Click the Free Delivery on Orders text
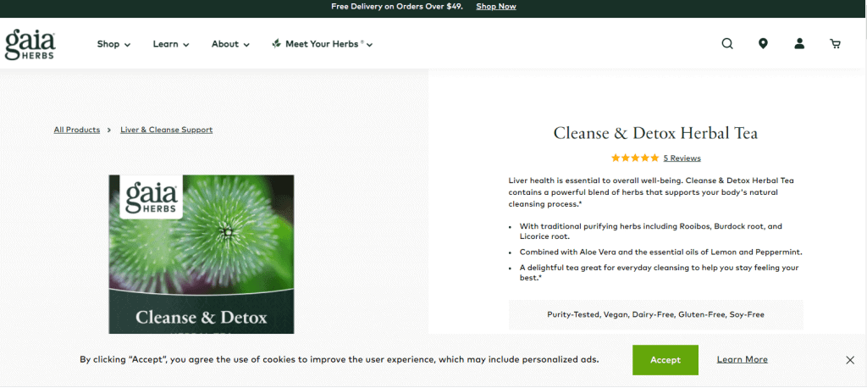This screenshot has width=867, height=388. coord(397,7)
